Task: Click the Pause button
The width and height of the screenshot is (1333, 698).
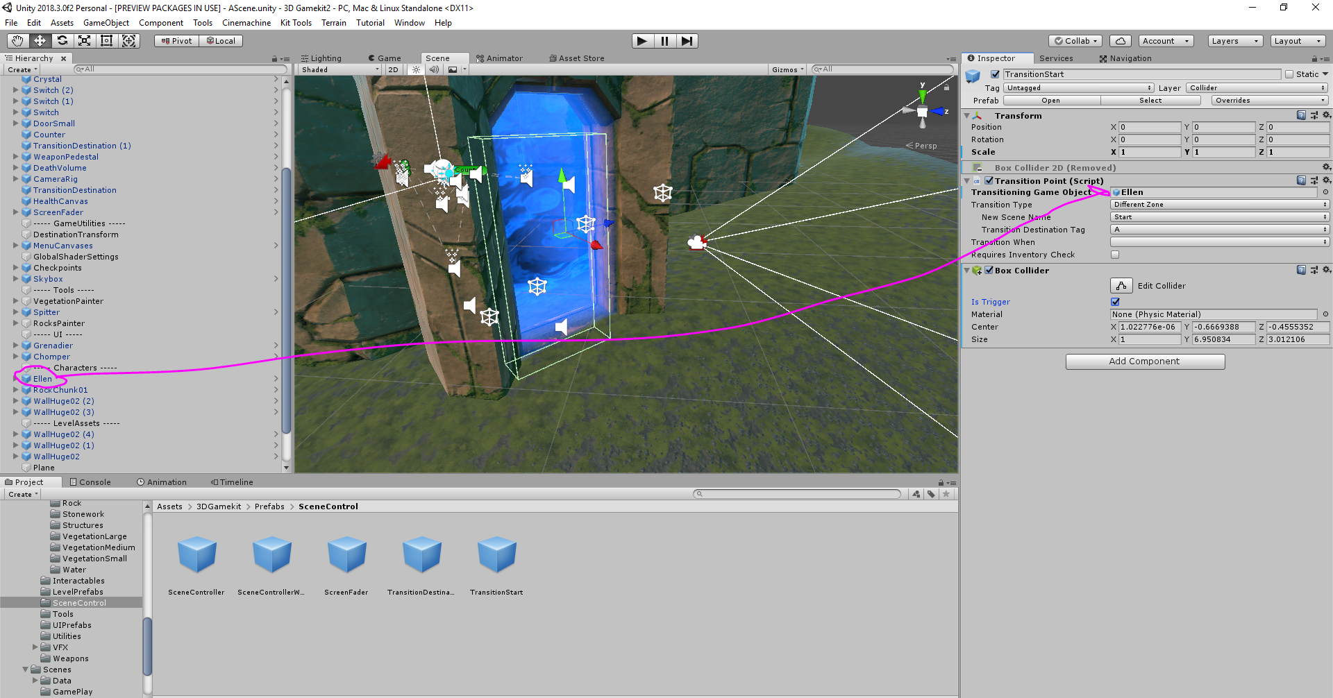Action: [664, 41]
